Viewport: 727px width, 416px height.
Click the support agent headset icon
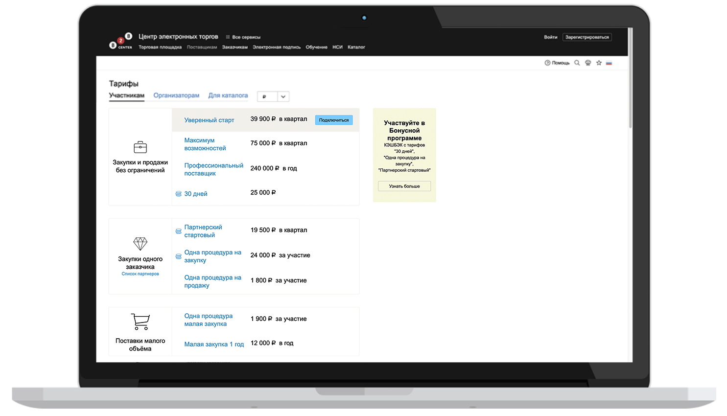[588, 63]
